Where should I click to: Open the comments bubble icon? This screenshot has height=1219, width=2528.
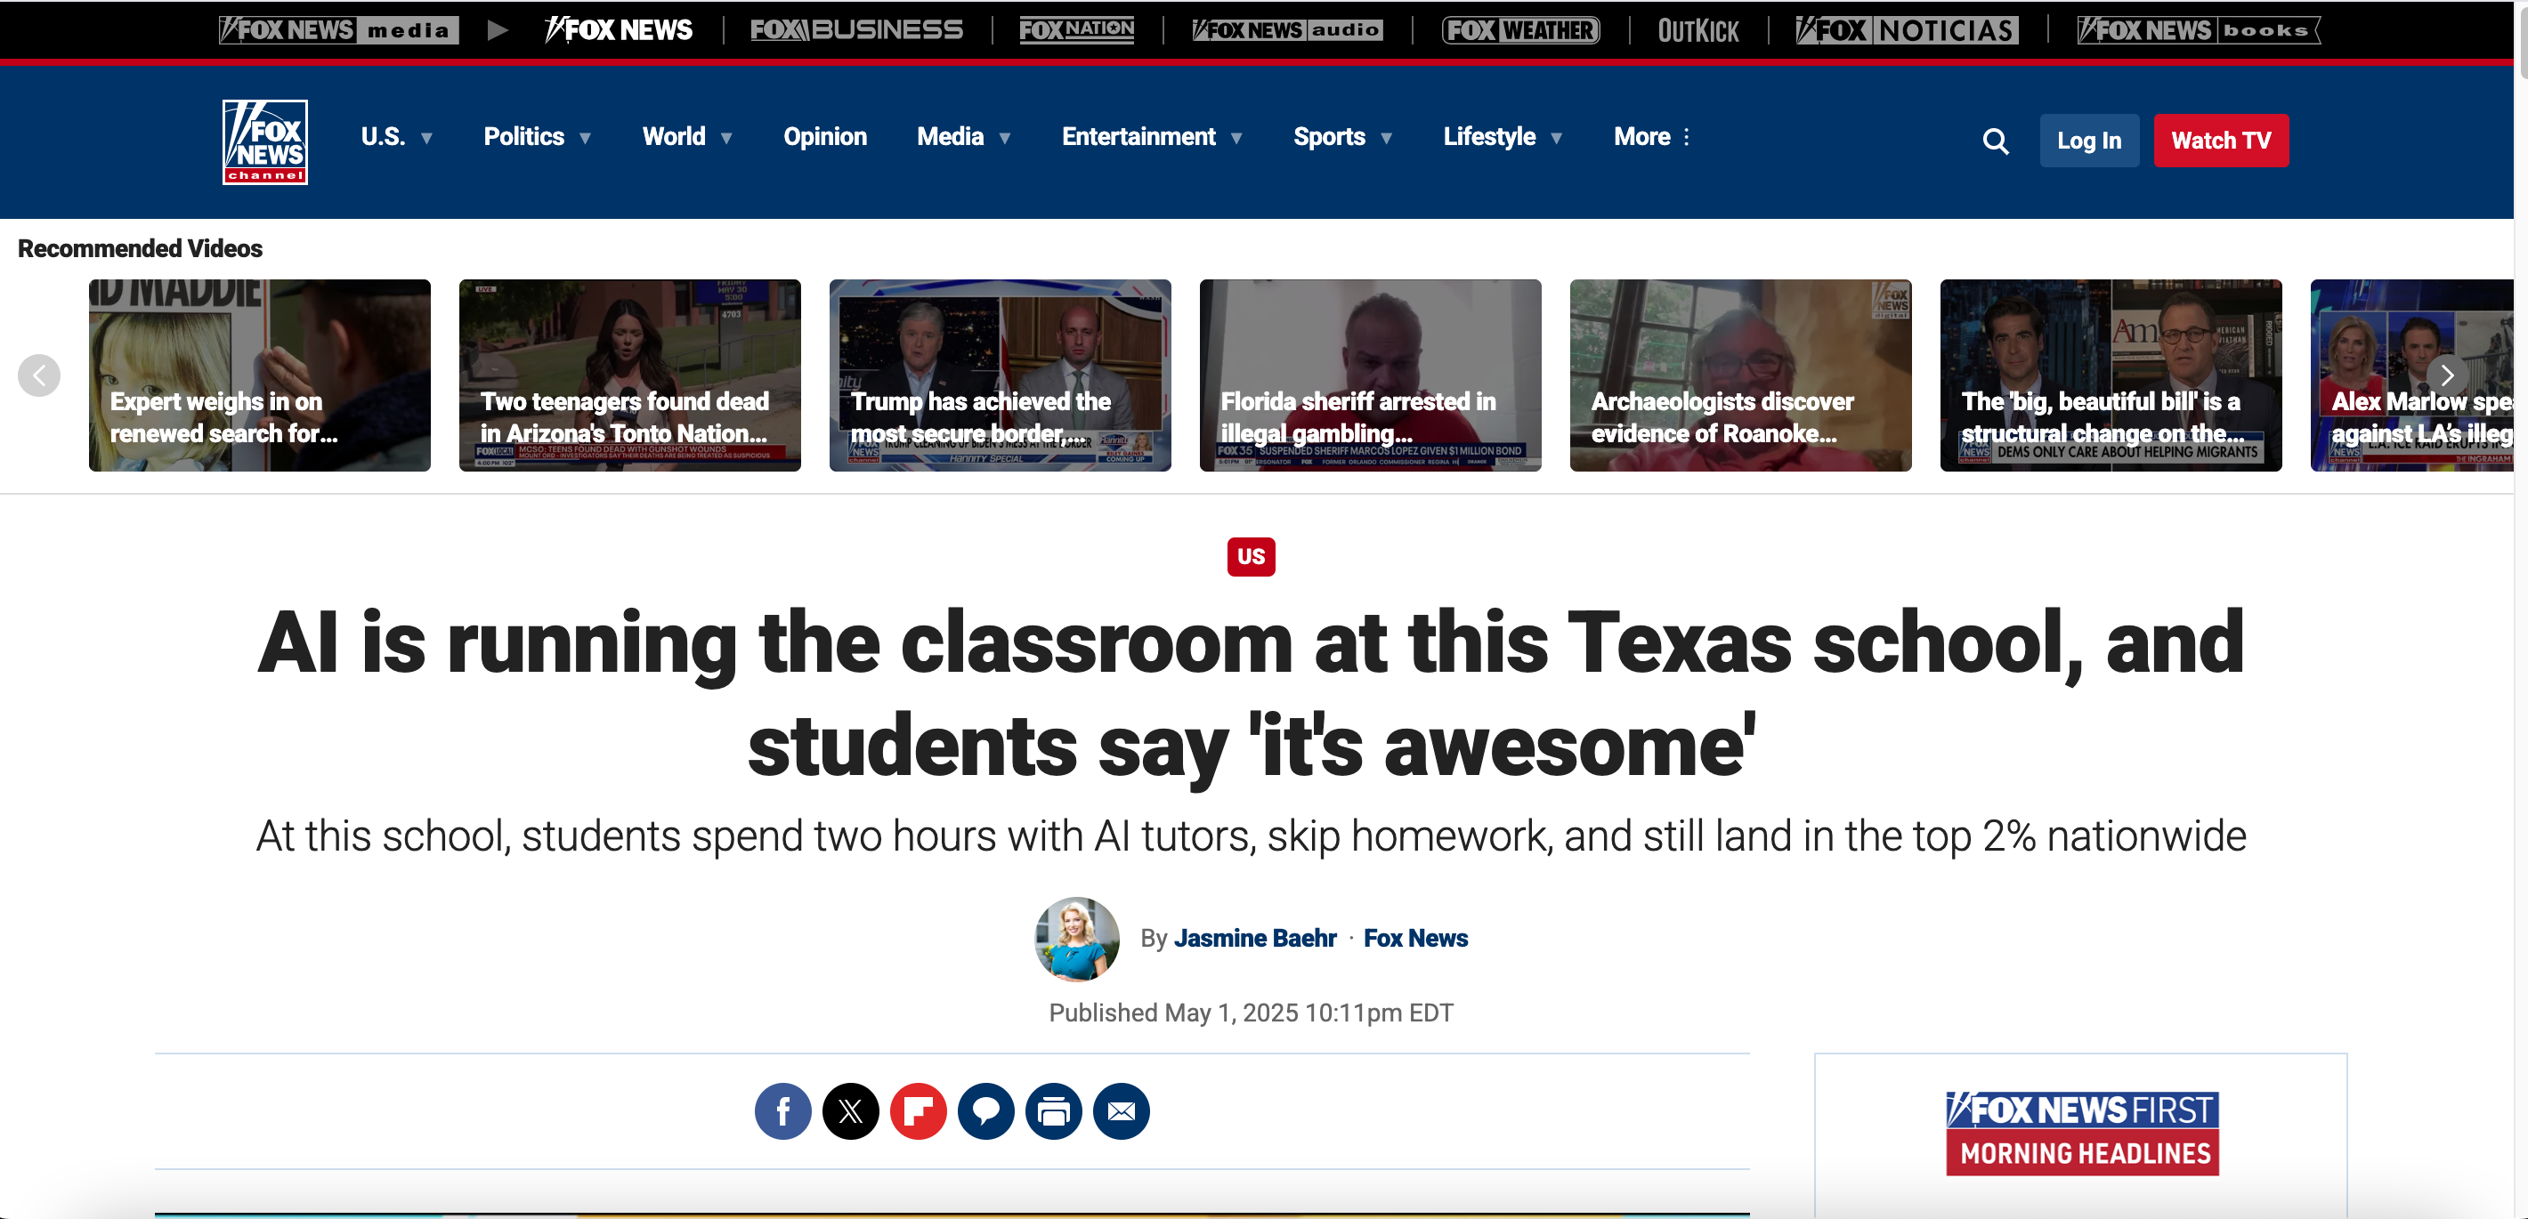pos(985,1111)
